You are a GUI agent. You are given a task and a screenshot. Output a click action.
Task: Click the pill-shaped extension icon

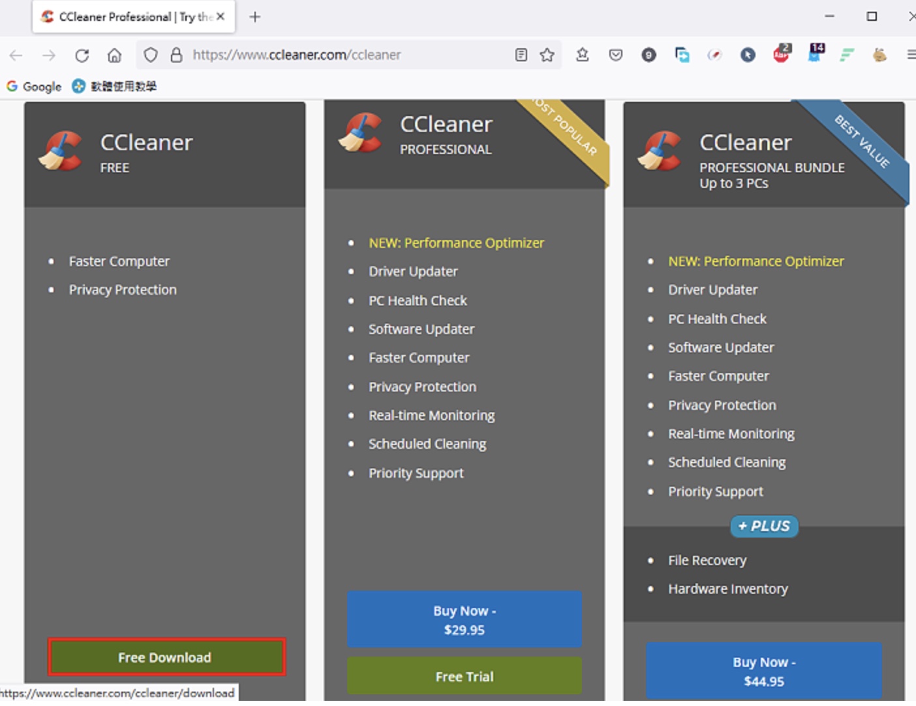point(714,55)
